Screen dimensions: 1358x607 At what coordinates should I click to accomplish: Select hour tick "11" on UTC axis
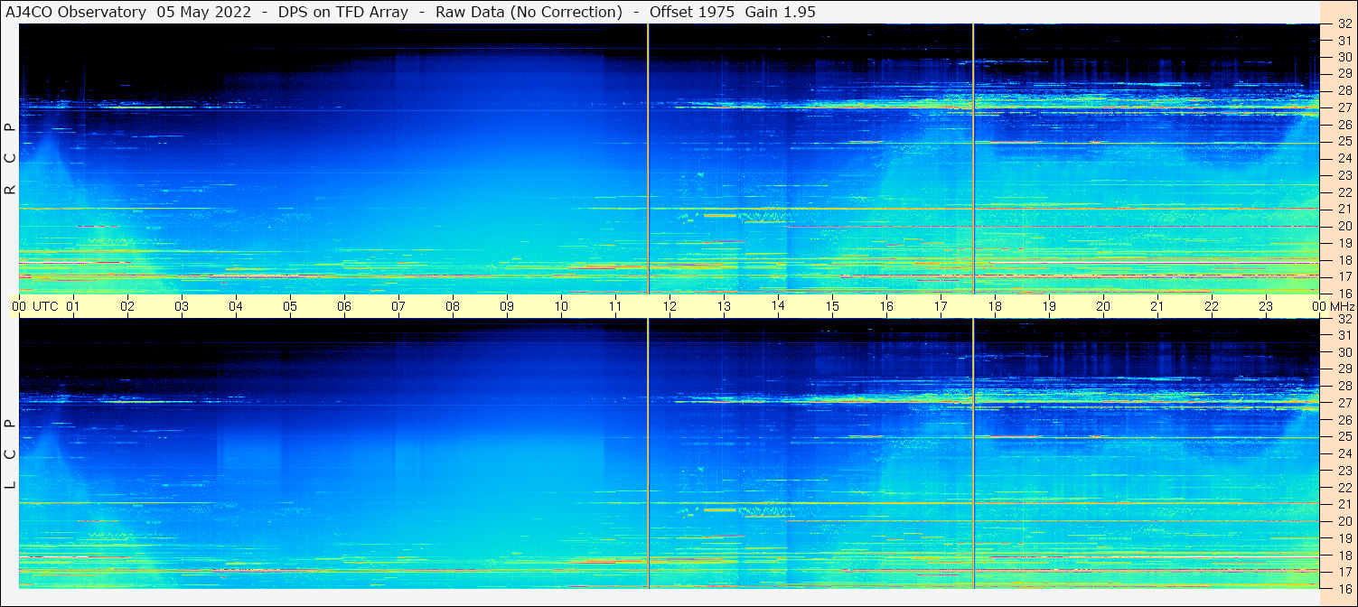point(615,306)
